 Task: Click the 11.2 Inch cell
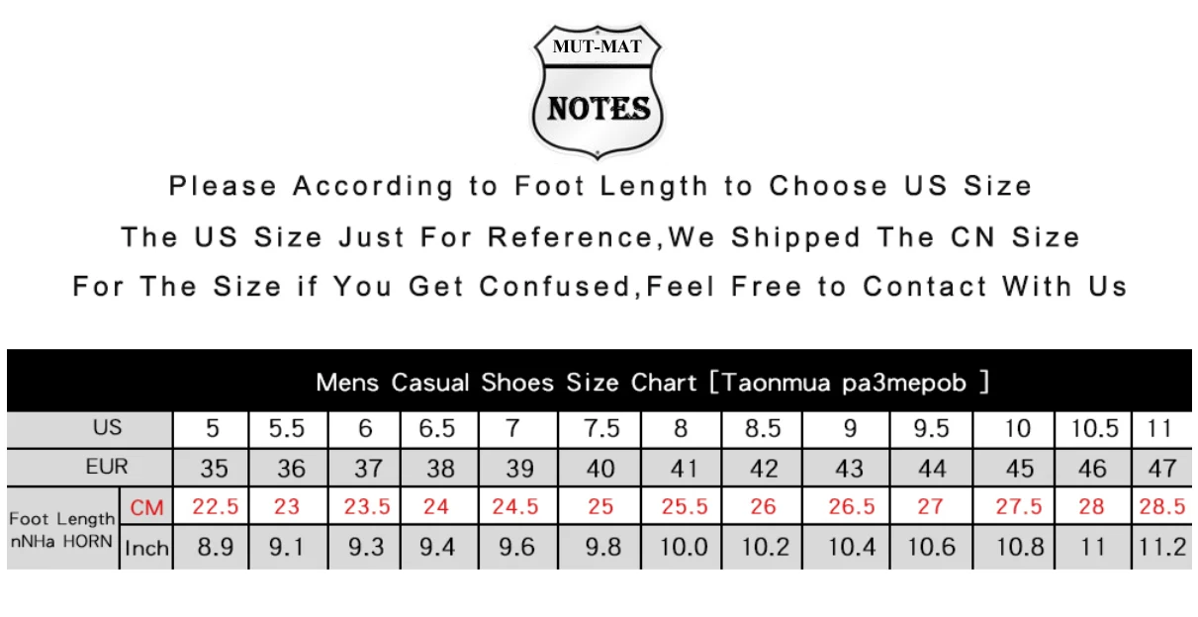click(1163, 547)
